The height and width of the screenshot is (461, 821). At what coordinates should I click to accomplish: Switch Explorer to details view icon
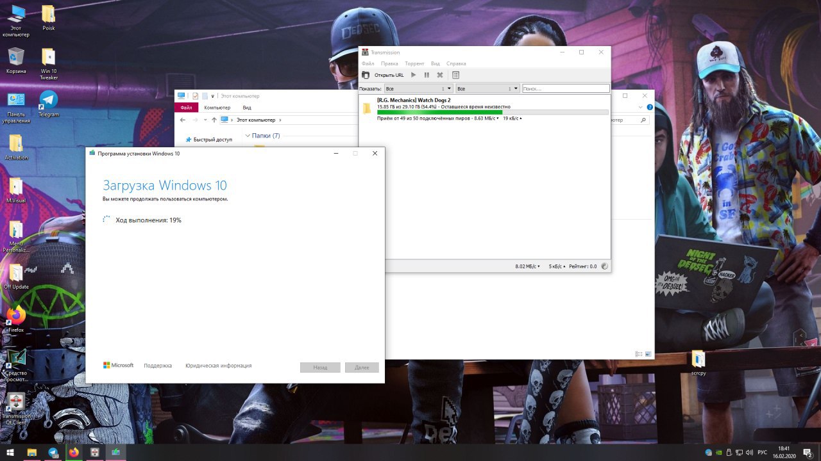click(639, 354)
